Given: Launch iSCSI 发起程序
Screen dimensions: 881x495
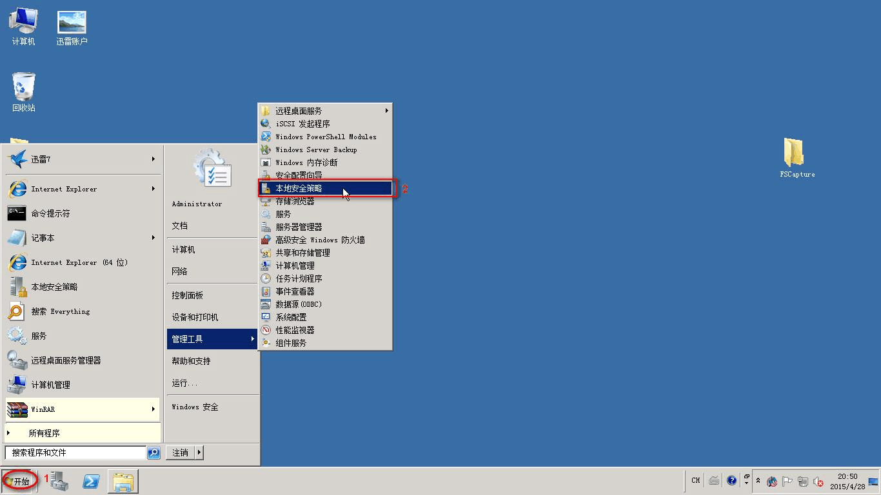Looking at the screenshot, I should [x=325, y=124].
